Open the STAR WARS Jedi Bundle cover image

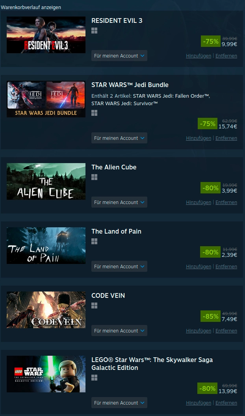pos(46,99)
